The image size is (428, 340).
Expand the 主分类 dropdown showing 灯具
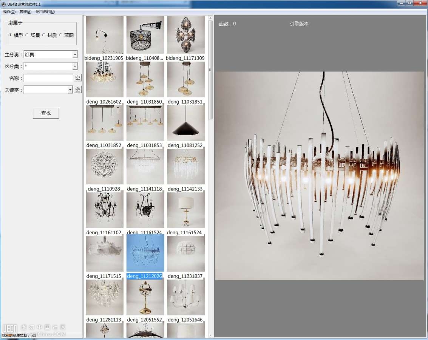[75, 54]
